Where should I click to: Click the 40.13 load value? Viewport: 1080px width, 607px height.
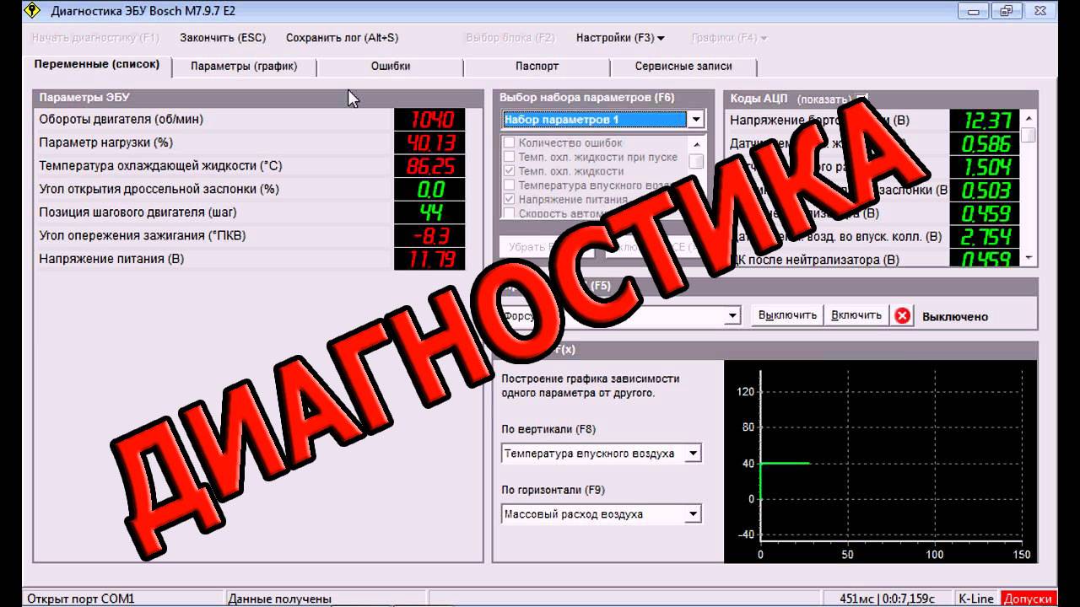pos(429,142)
